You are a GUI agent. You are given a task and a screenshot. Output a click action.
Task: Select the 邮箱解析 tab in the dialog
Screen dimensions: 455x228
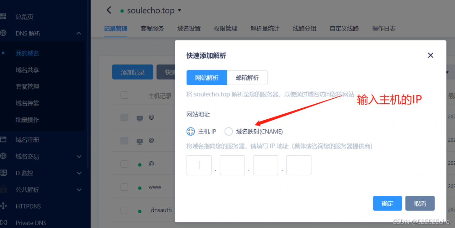tap(247, 77)
